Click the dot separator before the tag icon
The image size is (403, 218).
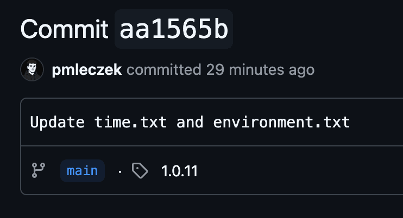click(x=119, y=171)
